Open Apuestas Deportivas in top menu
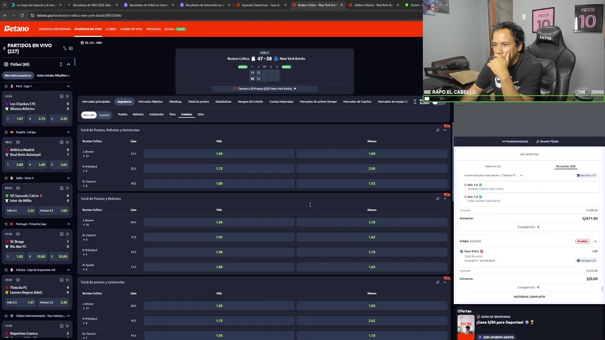The image size is (605, 340). click(x=55, y=29)
